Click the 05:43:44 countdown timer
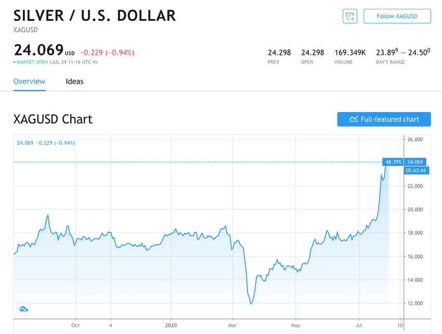The width and height of the screenshot is (442, 334). (x=416, y=170)
